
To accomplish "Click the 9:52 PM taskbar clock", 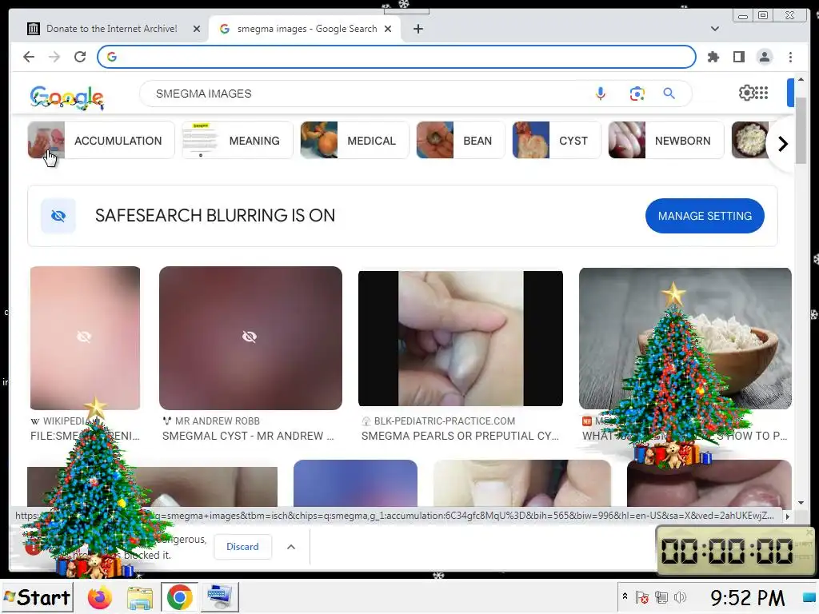I will [747, 597].
